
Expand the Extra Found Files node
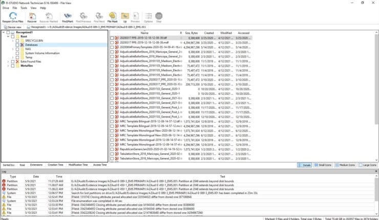point(8,61)
